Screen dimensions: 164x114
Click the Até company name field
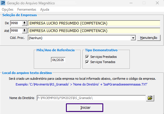tap(94, 31)
